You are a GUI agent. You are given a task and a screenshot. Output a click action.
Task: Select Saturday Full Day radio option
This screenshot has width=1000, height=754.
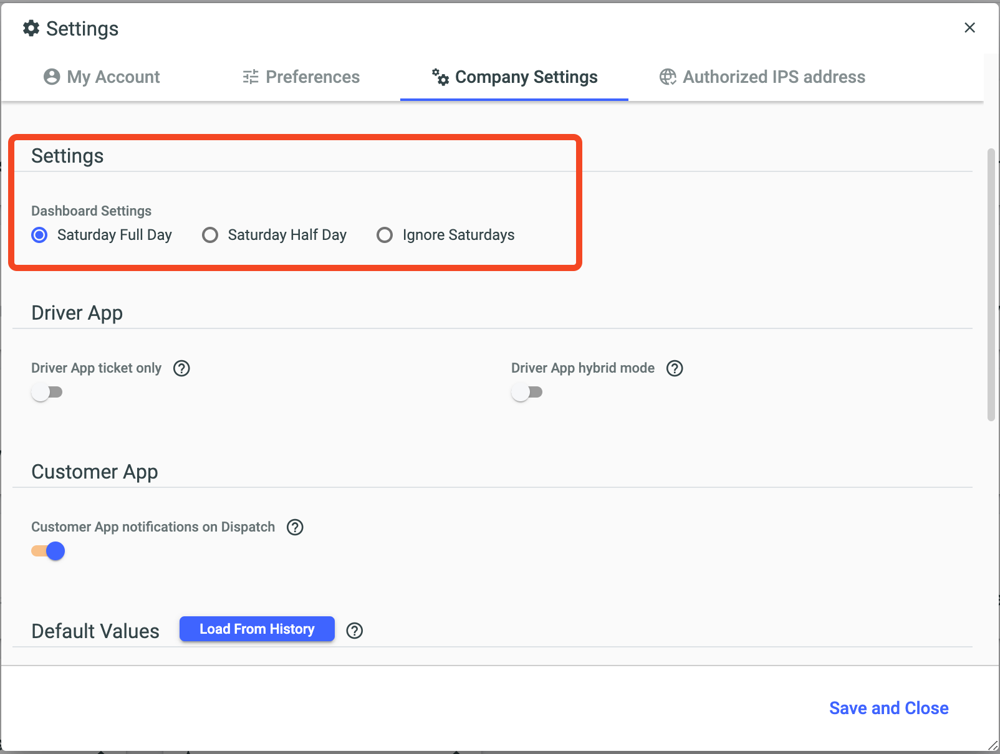click(39, 235)
